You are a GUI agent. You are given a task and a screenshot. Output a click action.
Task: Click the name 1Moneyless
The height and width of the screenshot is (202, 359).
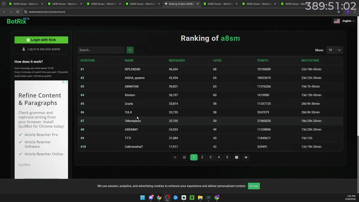(133, 121)
